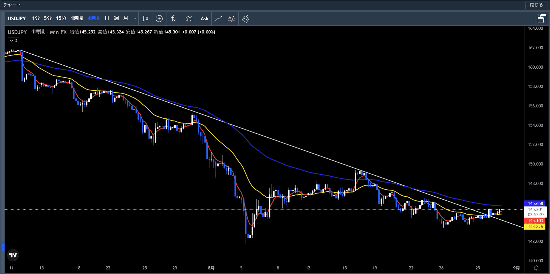Open the chart layout windows icon
Screen dimensions: 550x274
pyautogui.click(x=542, y=19)
